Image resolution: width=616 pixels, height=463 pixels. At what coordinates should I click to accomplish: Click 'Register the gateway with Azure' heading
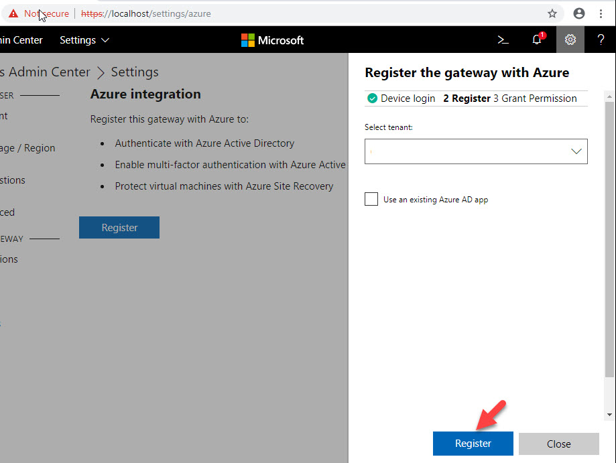click(x=467, y=72)
